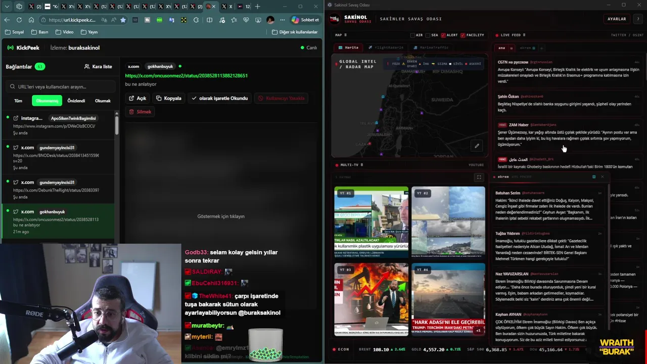Open the browser three-dot settings menu
The height and width of the screenshot is (364, 647).
point(283,20)
